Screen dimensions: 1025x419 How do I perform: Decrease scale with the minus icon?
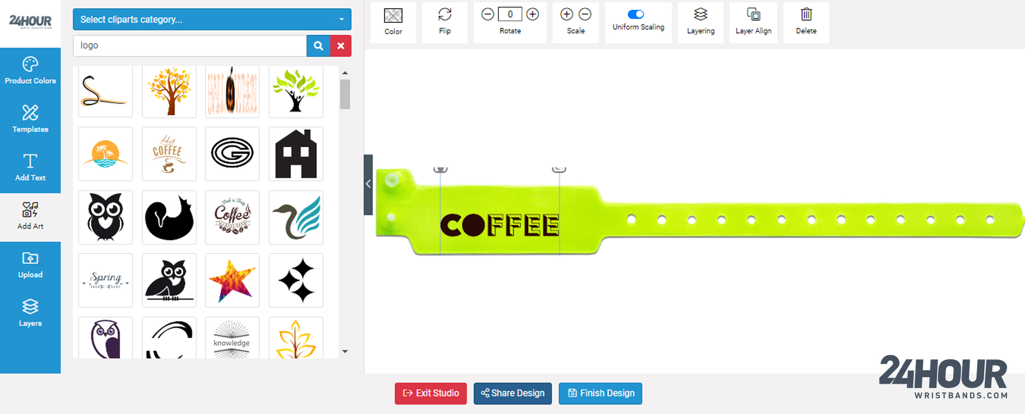(585, 15)
